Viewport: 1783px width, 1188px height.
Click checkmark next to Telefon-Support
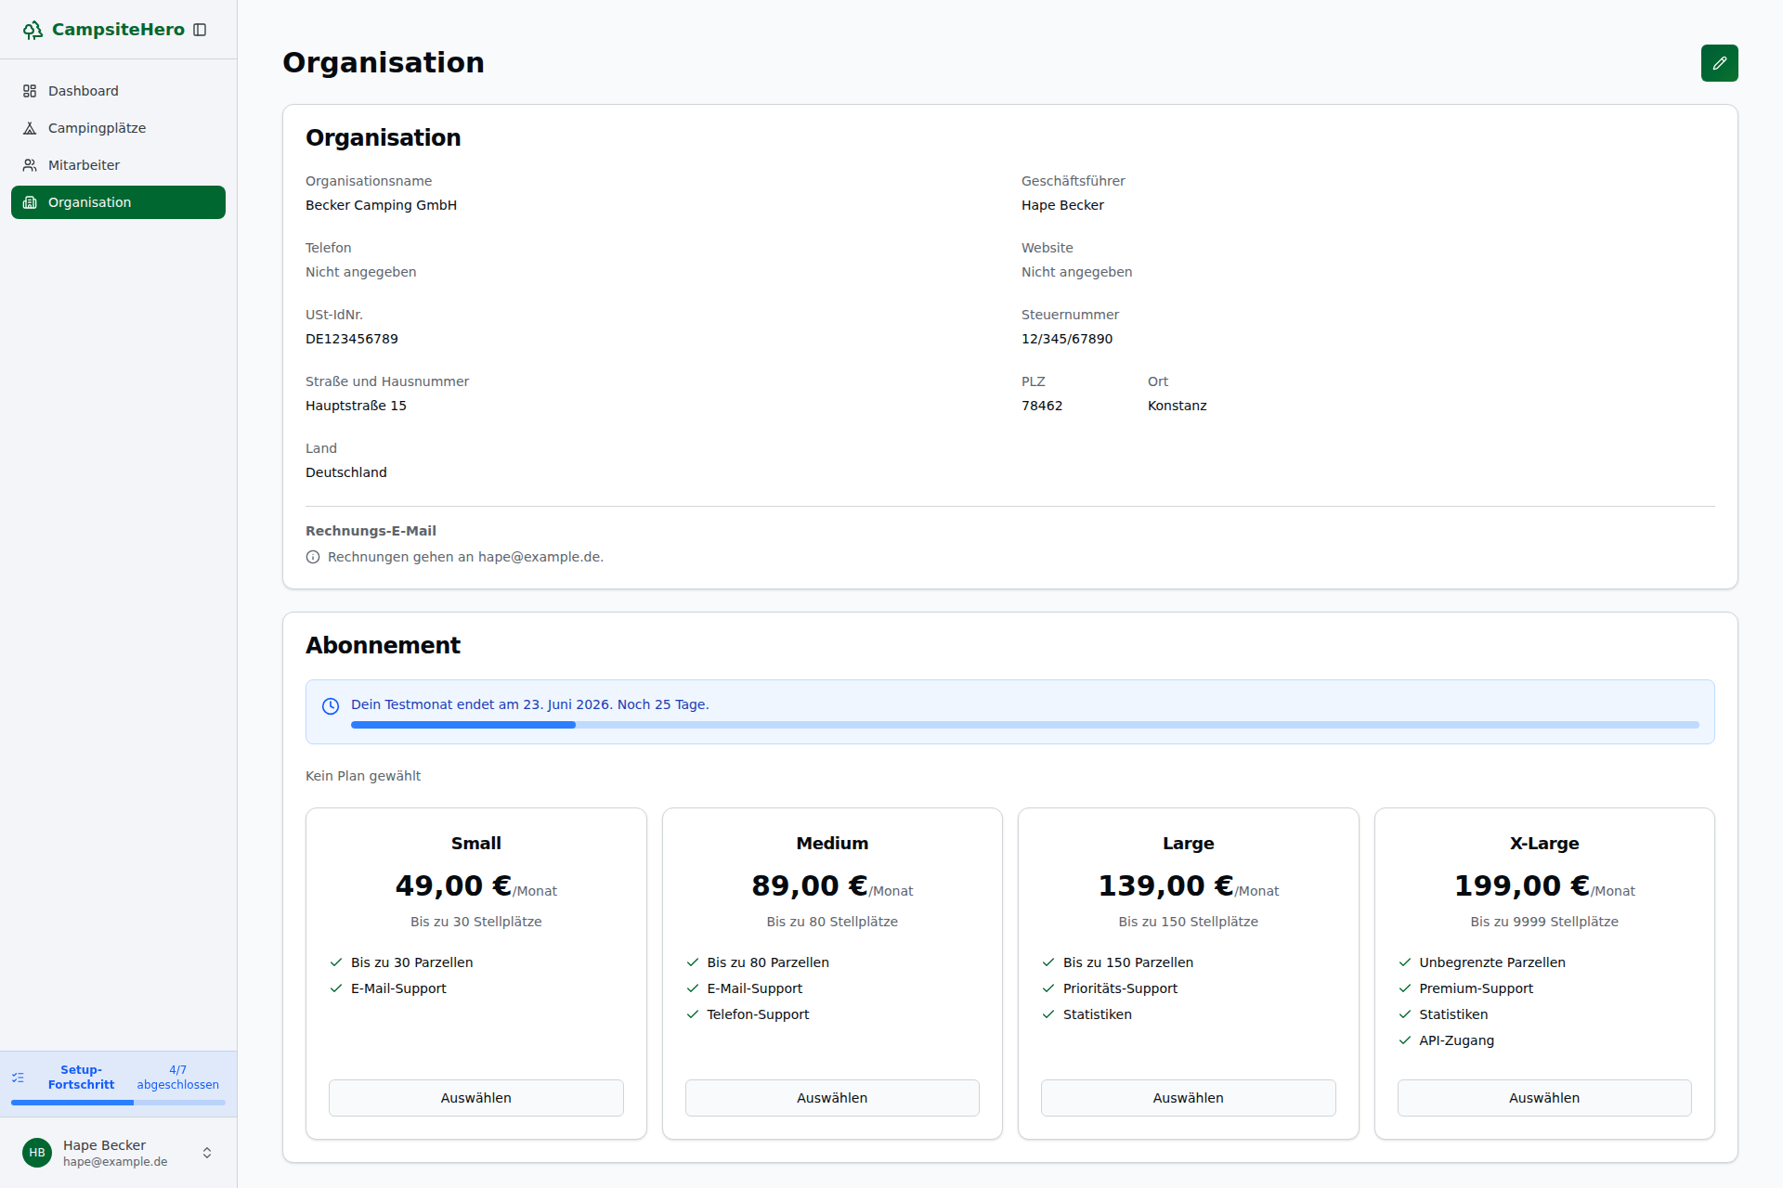coord(692,1014)
